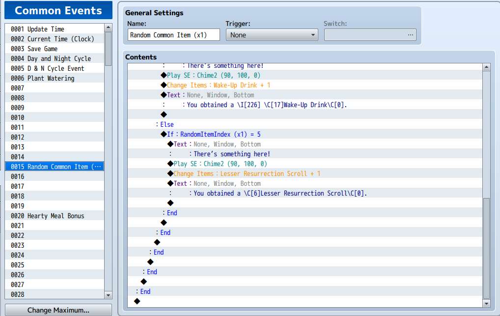Select the last End line in Contents

(305, 291)
